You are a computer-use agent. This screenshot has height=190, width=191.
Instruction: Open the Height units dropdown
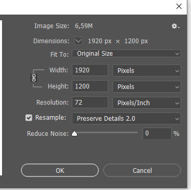[x=147, y=86]
